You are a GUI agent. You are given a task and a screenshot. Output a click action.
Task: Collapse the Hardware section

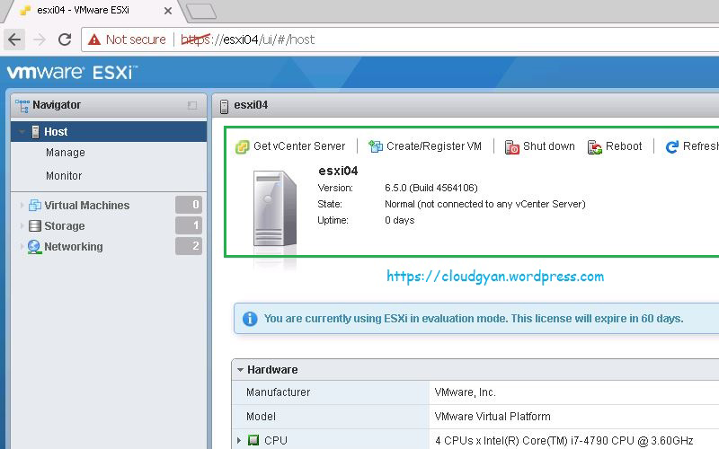[x=240, y=370]
